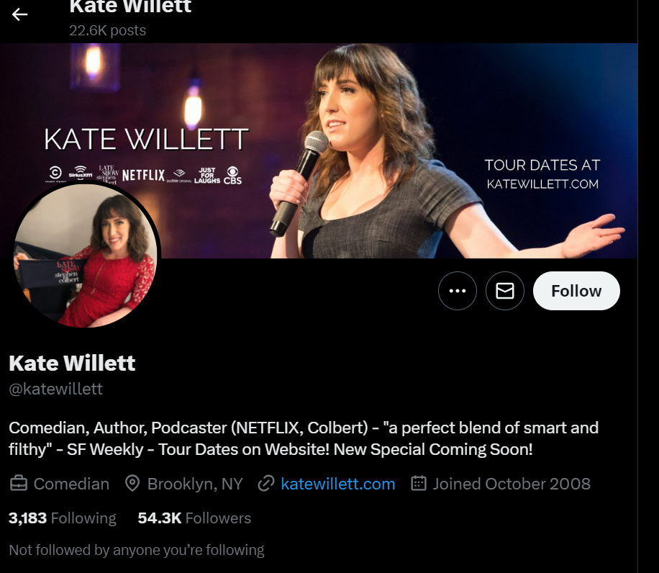Open Kate Willett's profile picture

86,255
